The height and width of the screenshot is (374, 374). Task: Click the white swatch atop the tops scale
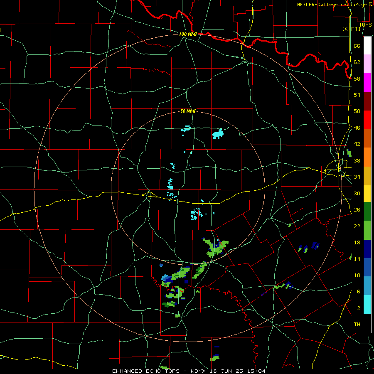click(x=367, y=46)
